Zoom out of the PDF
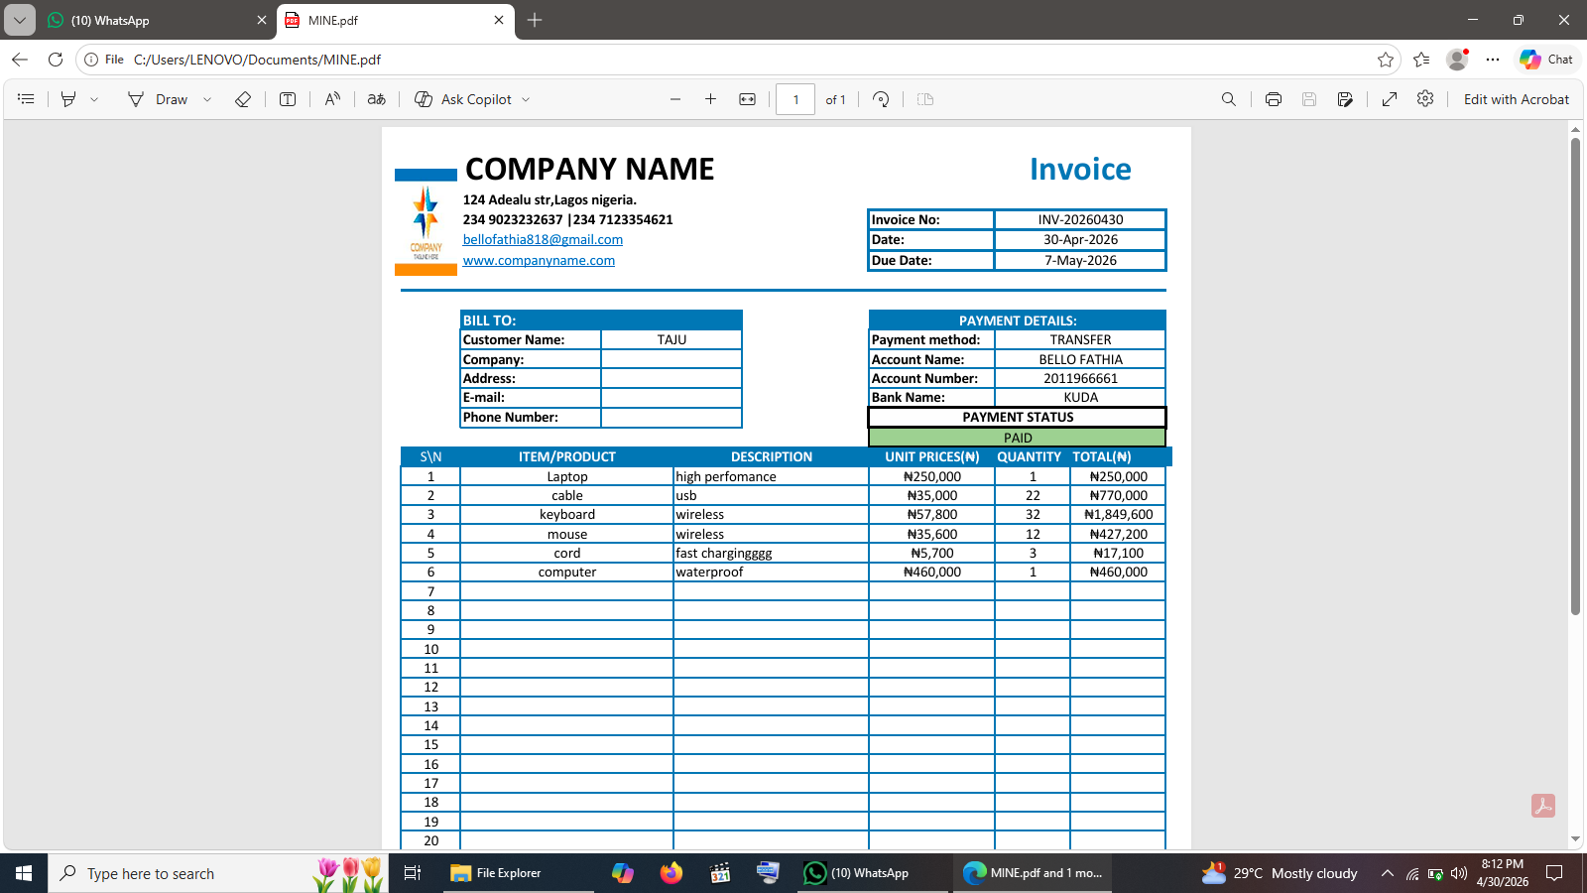 675,99
